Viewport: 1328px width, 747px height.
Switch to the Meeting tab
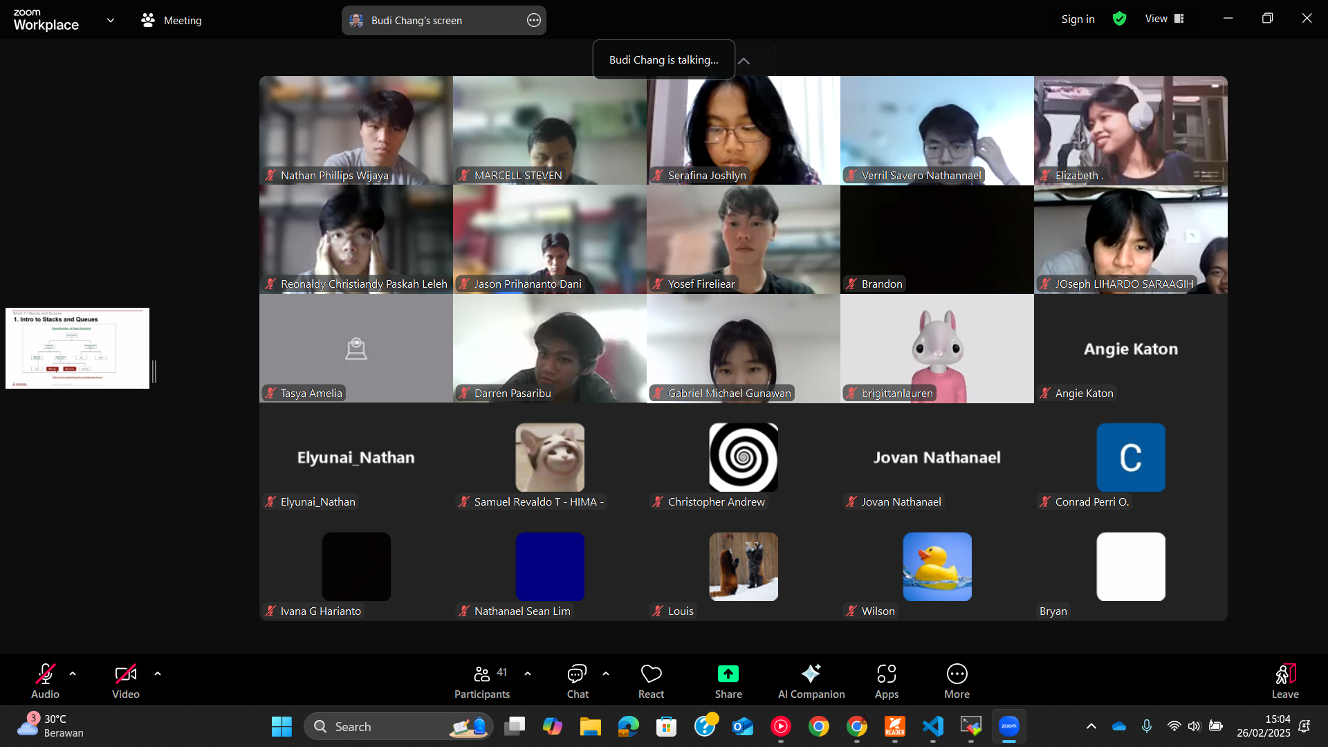172,20
